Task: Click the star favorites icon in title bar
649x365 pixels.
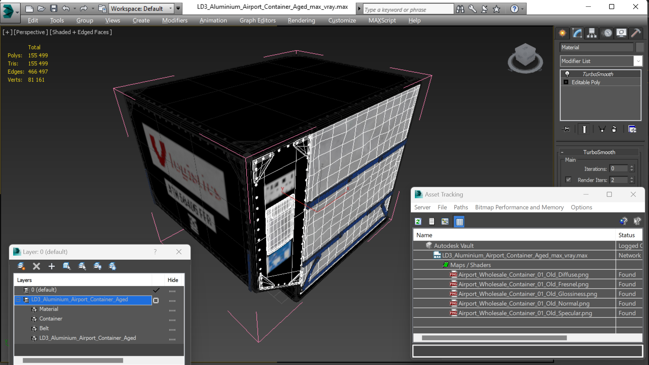Action: [496, 9]
